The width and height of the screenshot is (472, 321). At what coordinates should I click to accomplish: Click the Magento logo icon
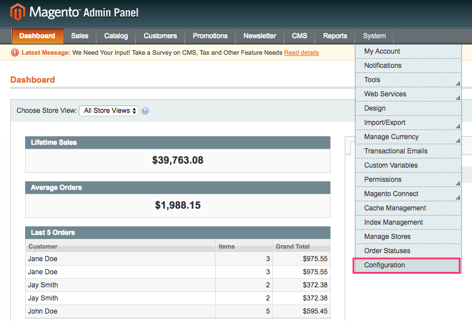18,12
